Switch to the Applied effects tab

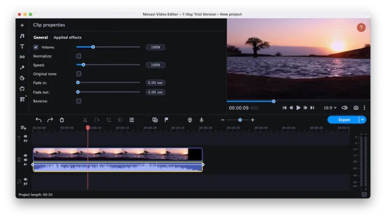(67, 37)
